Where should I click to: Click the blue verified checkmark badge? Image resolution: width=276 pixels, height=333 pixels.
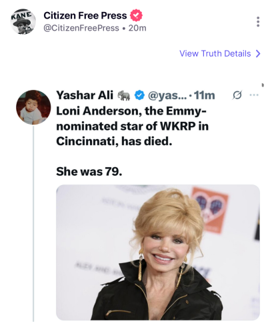pos(139,95)
